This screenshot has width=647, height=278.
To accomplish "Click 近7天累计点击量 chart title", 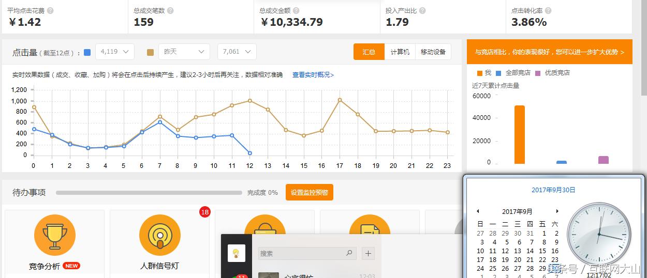I will [x=495, y=85].
